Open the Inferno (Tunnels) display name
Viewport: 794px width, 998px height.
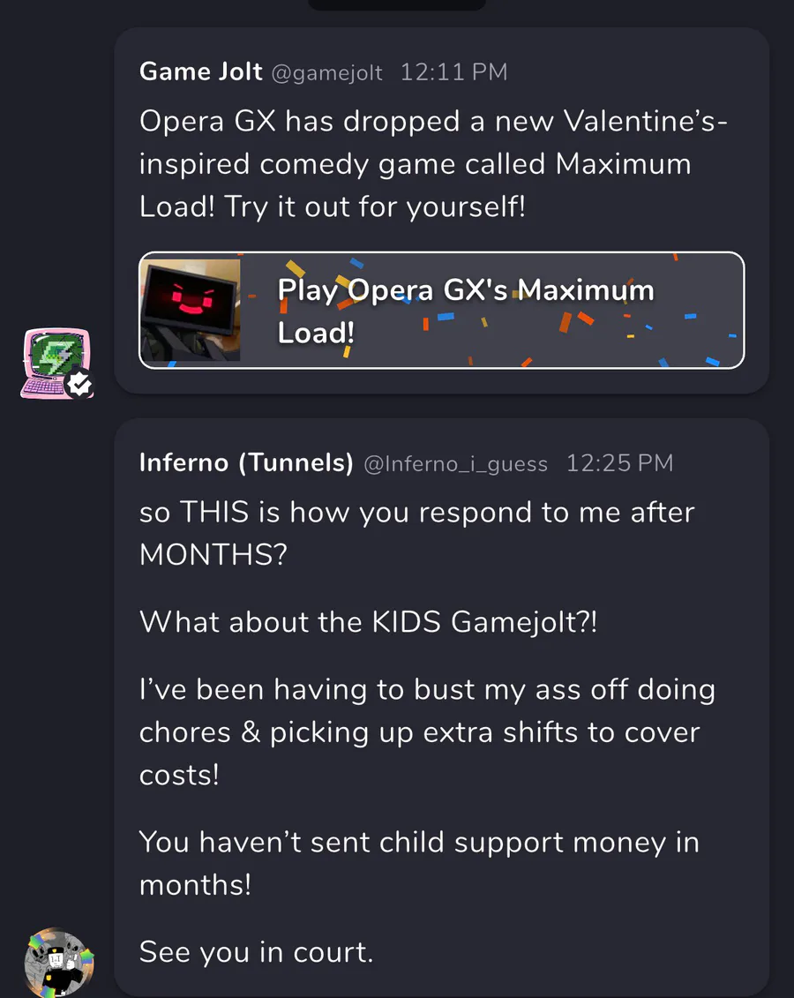pos(246,462)
